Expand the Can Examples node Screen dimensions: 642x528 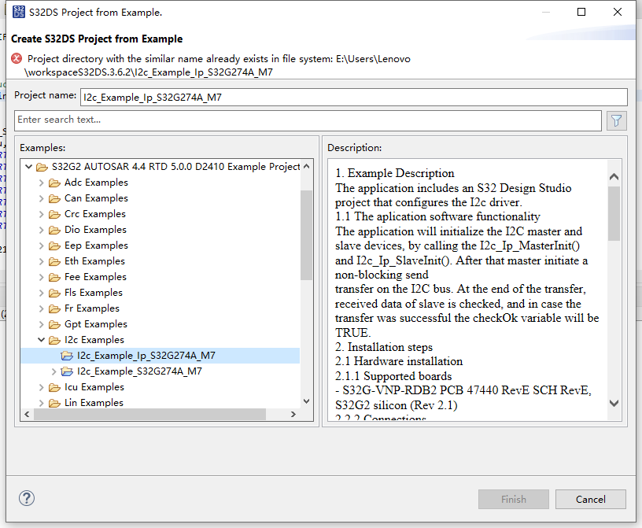(x=42, y=198)
